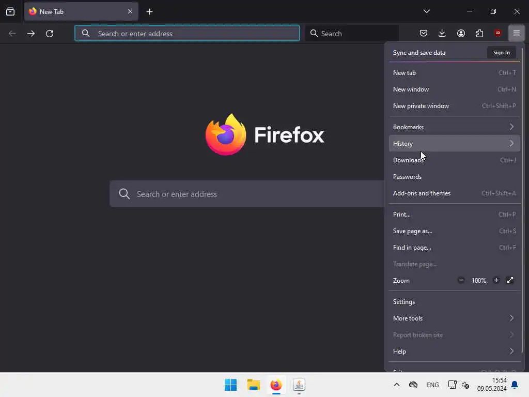Screen dimensions: 529x397
Task: Open Passwords from the menu
Action: click(x=455, y=177)
